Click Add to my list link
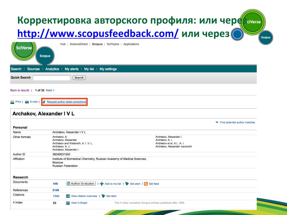This screenshot has width=287, height=215. 113,184
